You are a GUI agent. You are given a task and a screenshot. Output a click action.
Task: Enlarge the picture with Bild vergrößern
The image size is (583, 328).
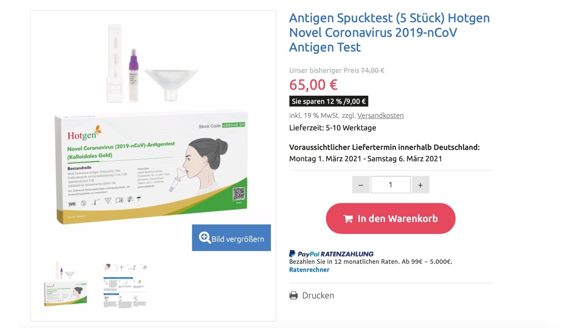pyautogui.click(x=231, y=238)
